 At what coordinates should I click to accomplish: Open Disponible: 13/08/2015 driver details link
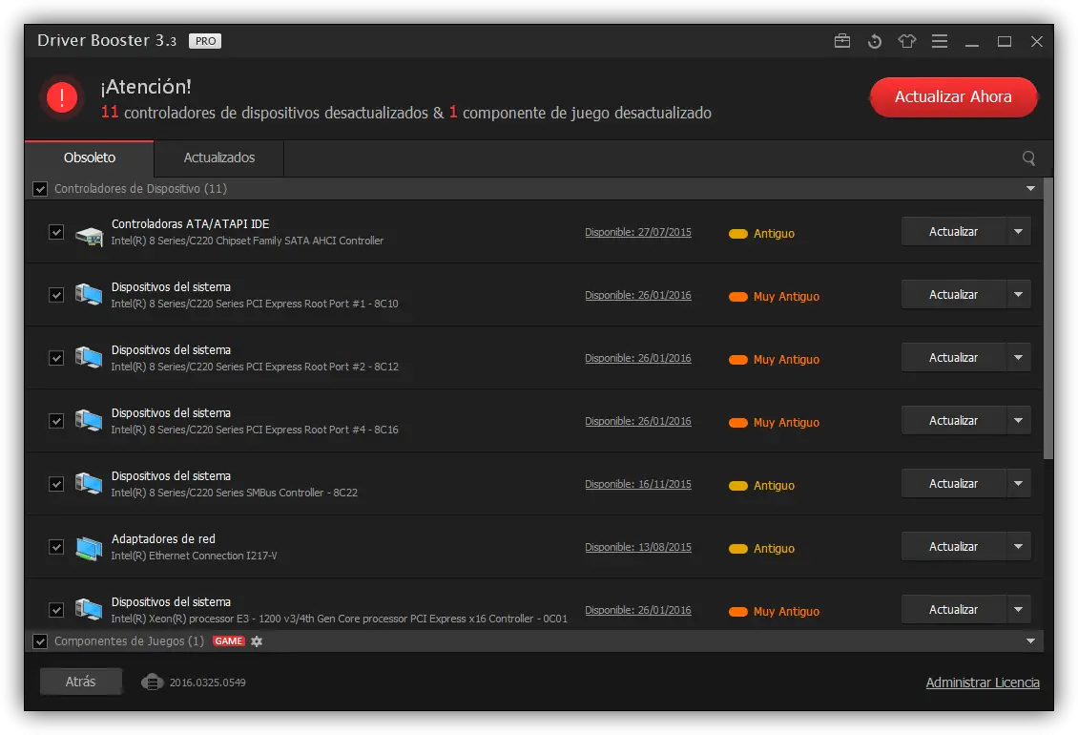[x=638, y=547]
